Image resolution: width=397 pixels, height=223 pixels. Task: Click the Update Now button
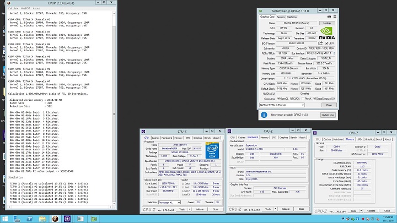point(327,115)
